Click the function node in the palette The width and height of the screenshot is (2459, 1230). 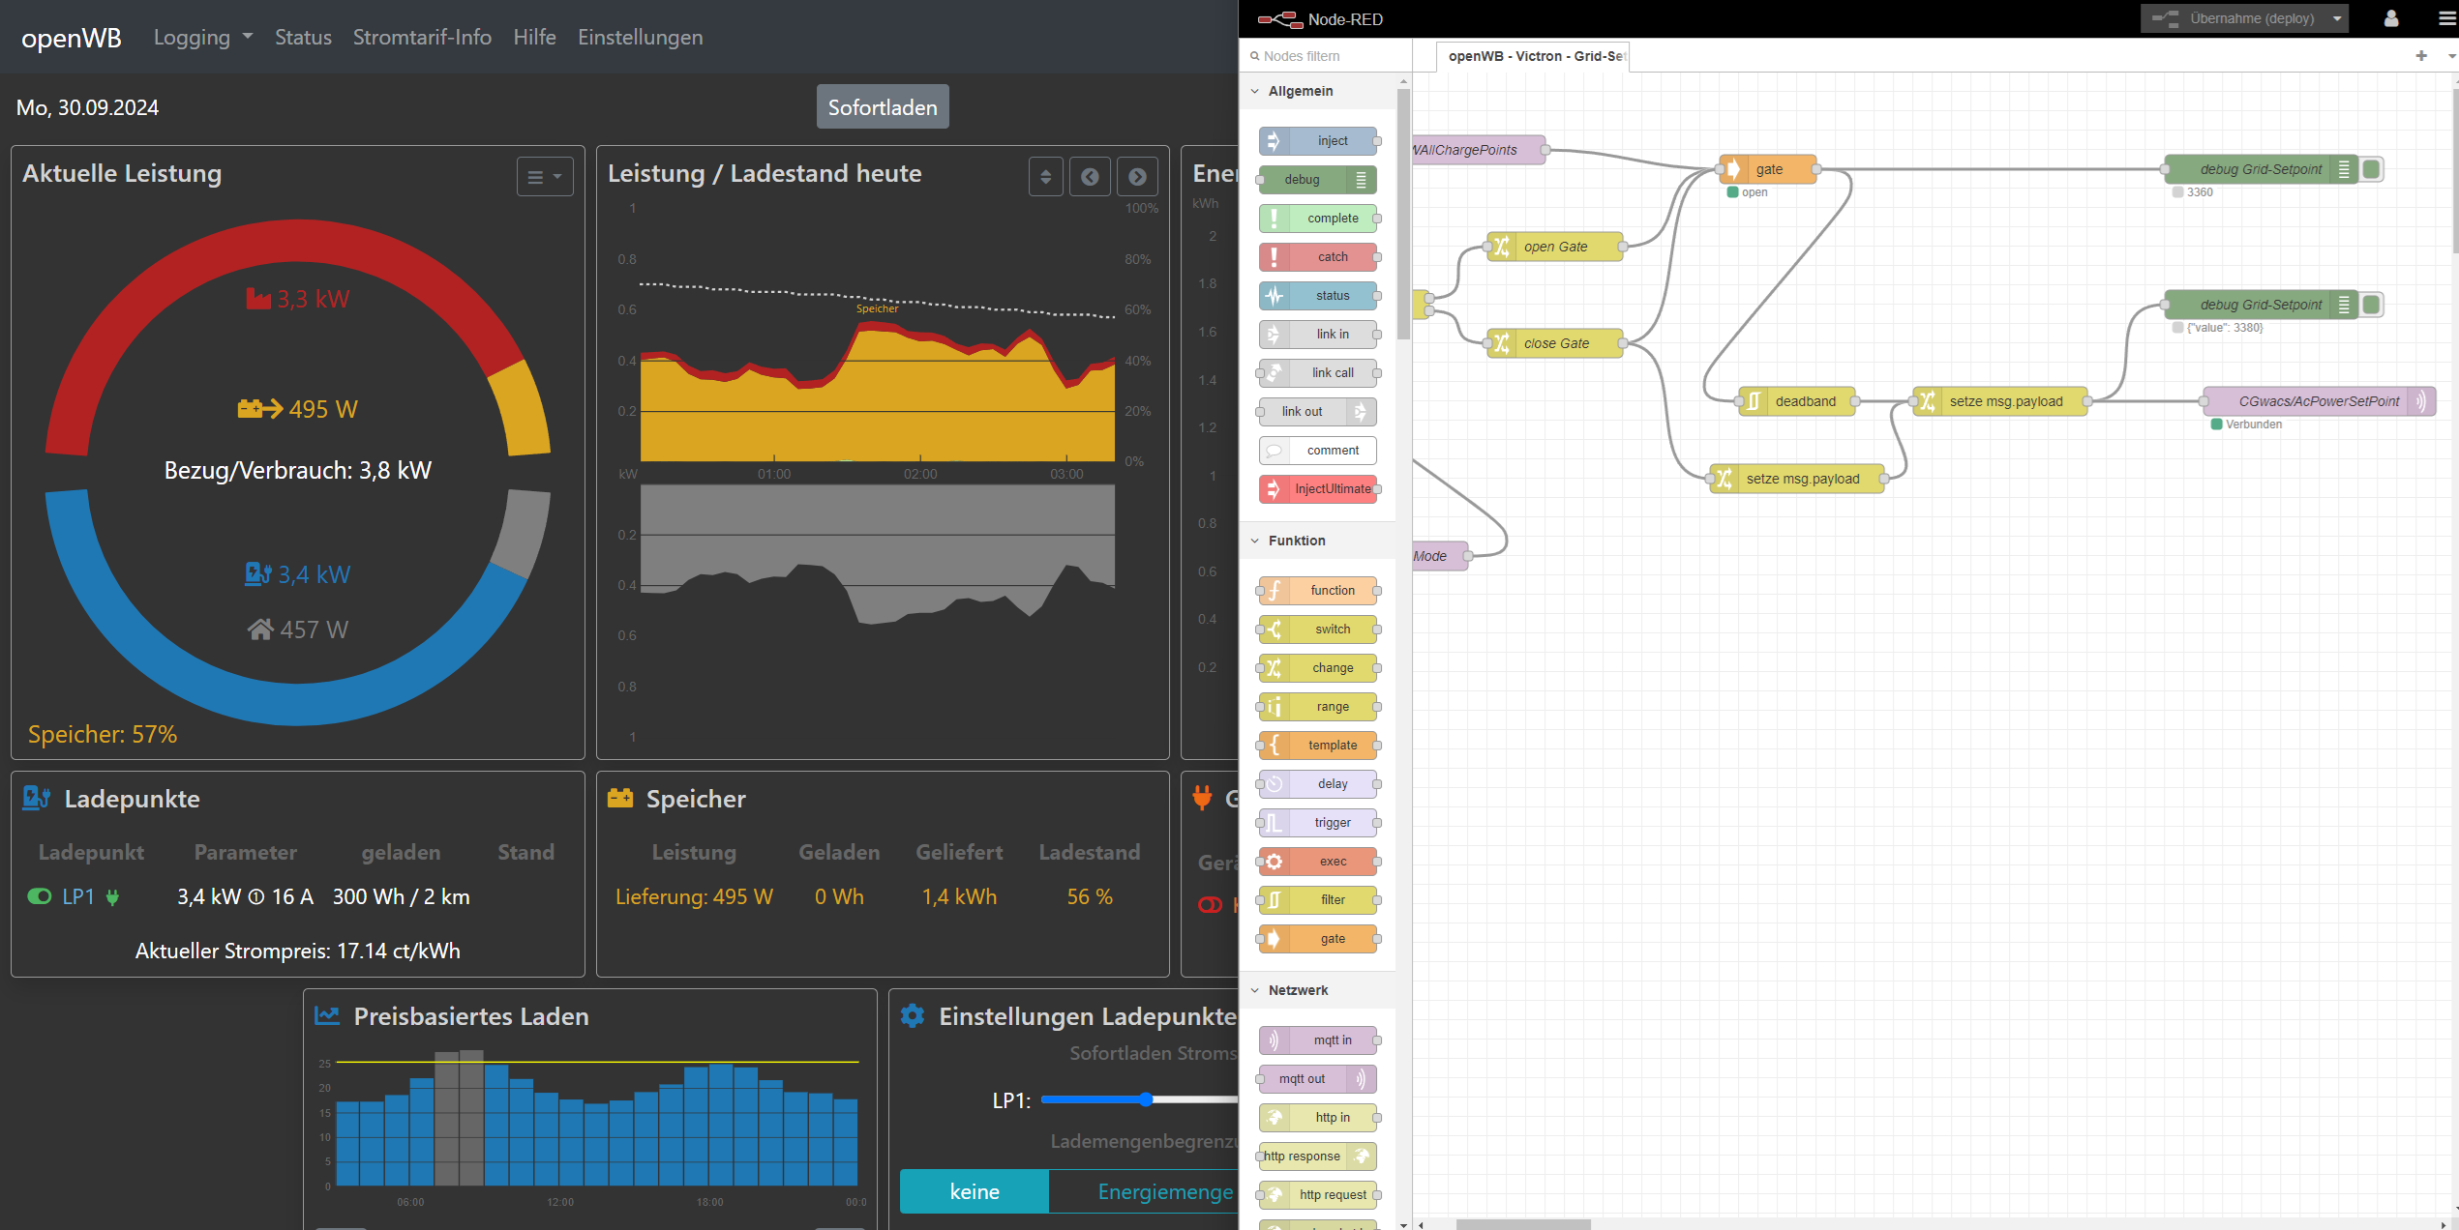click(x=1319, y=591)
